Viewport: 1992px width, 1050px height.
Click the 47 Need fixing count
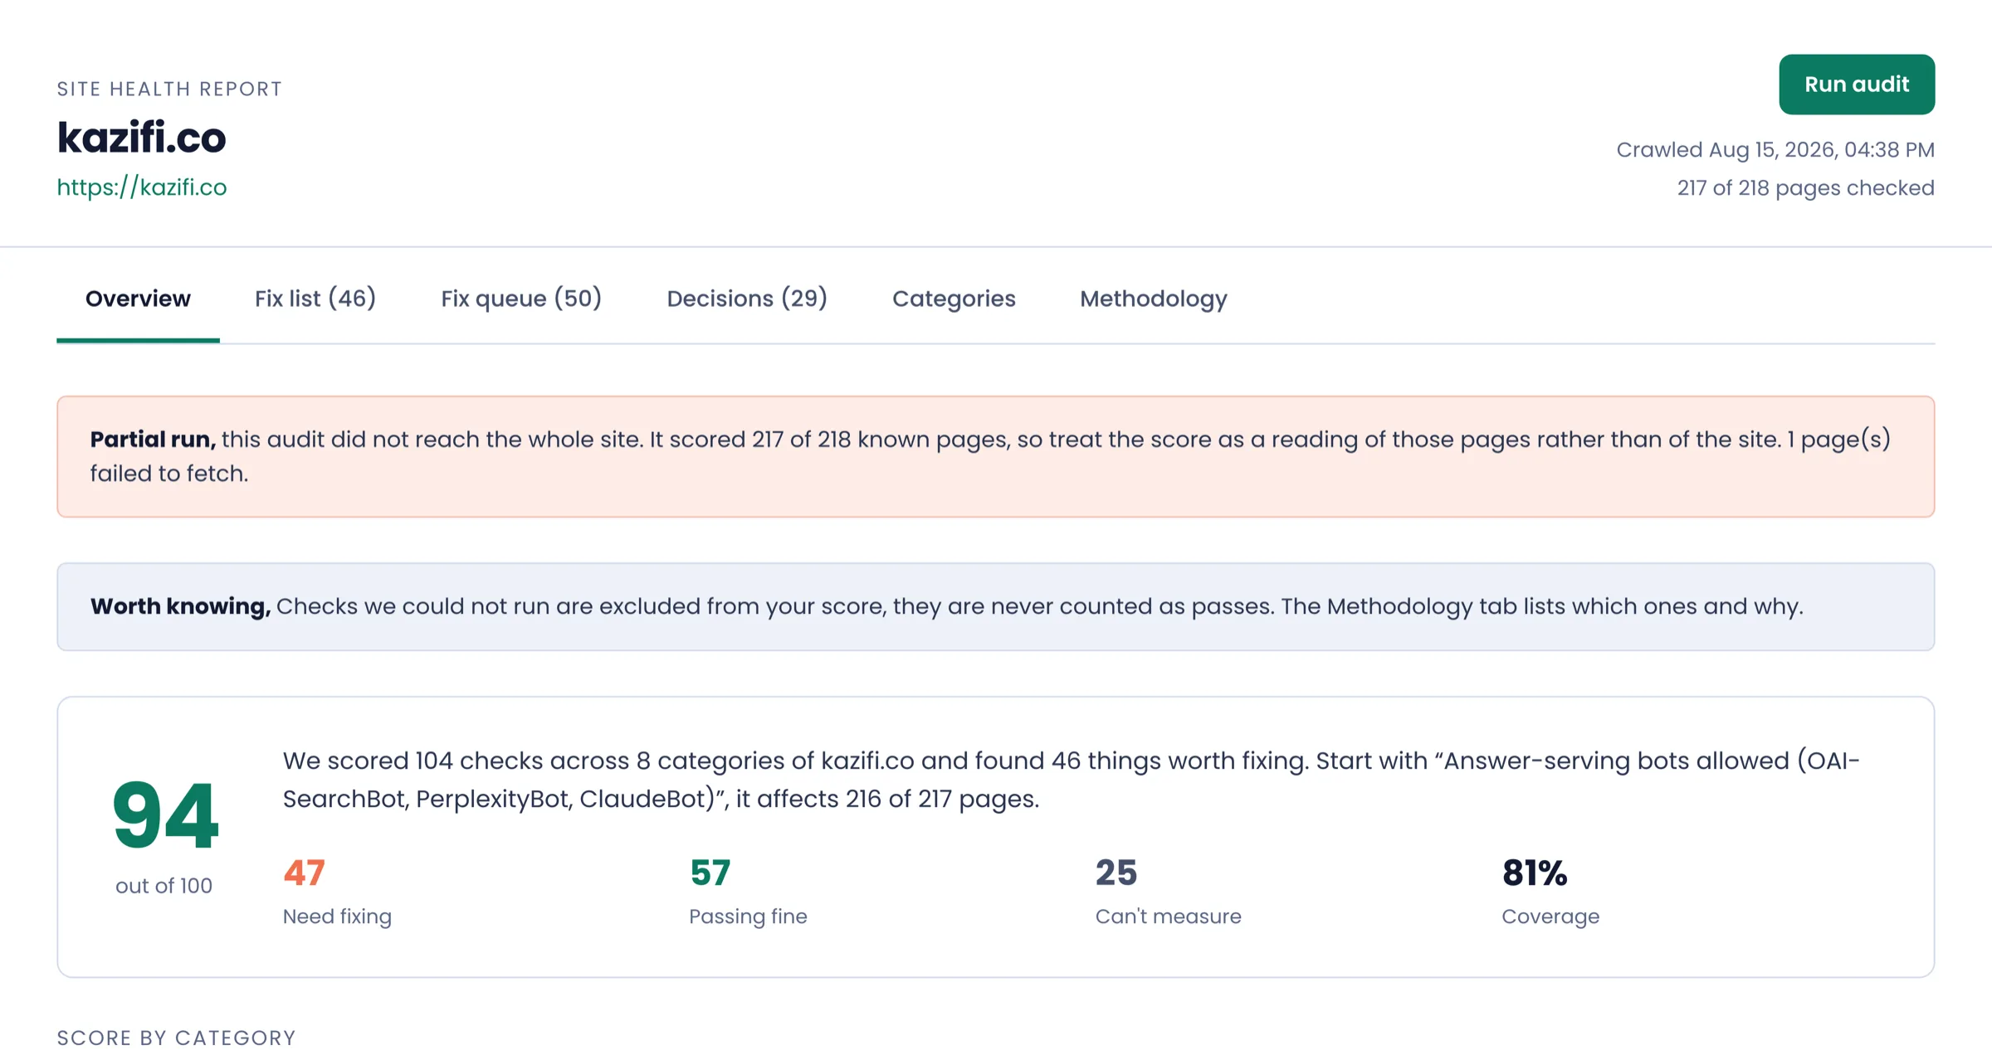[x=304, y=873]
